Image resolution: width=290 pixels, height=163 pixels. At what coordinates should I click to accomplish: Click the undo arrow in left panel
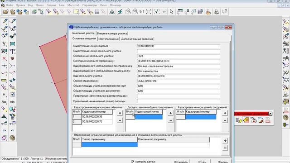pyautogui.click(x=12, y=131)
